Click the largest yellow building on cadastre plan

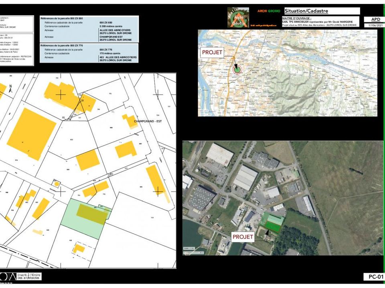[x=32, y=134]
